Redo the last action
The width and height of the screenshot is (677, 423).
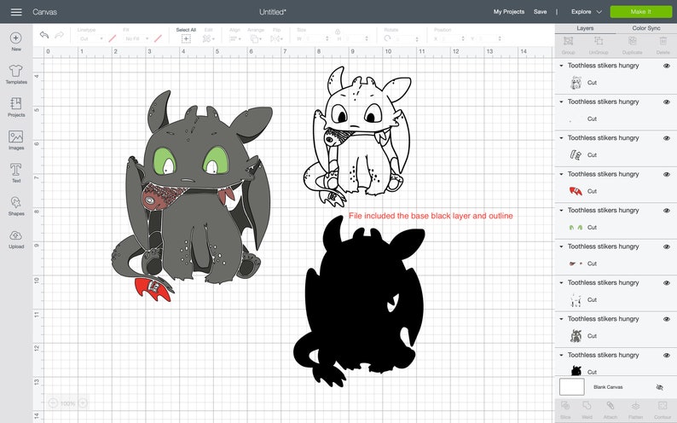click(x=60, y=35)
